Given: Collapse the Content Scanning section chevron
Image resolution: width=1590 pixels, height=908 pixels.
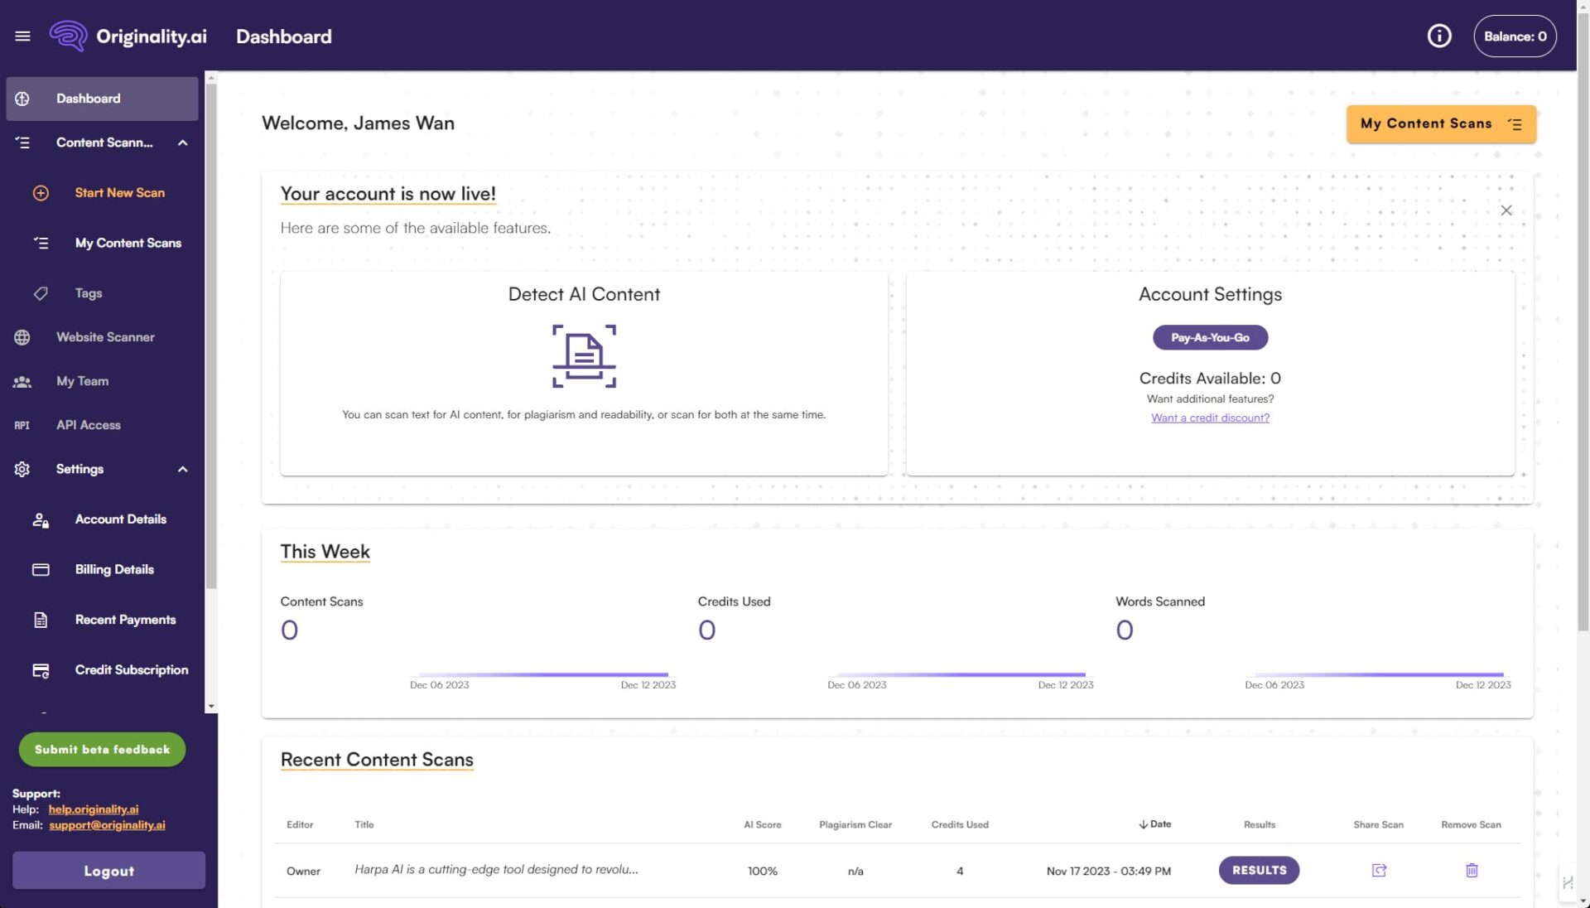Looking at the screenshot, I should point(183,142).
